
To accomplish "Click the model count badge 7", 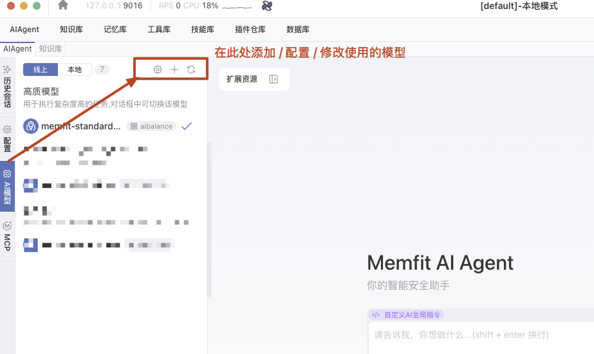I will click(102, 70).
